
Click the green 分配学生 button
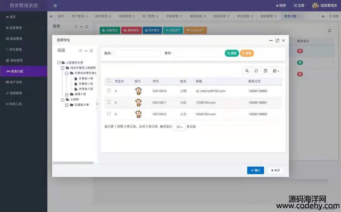pos(110,30)
